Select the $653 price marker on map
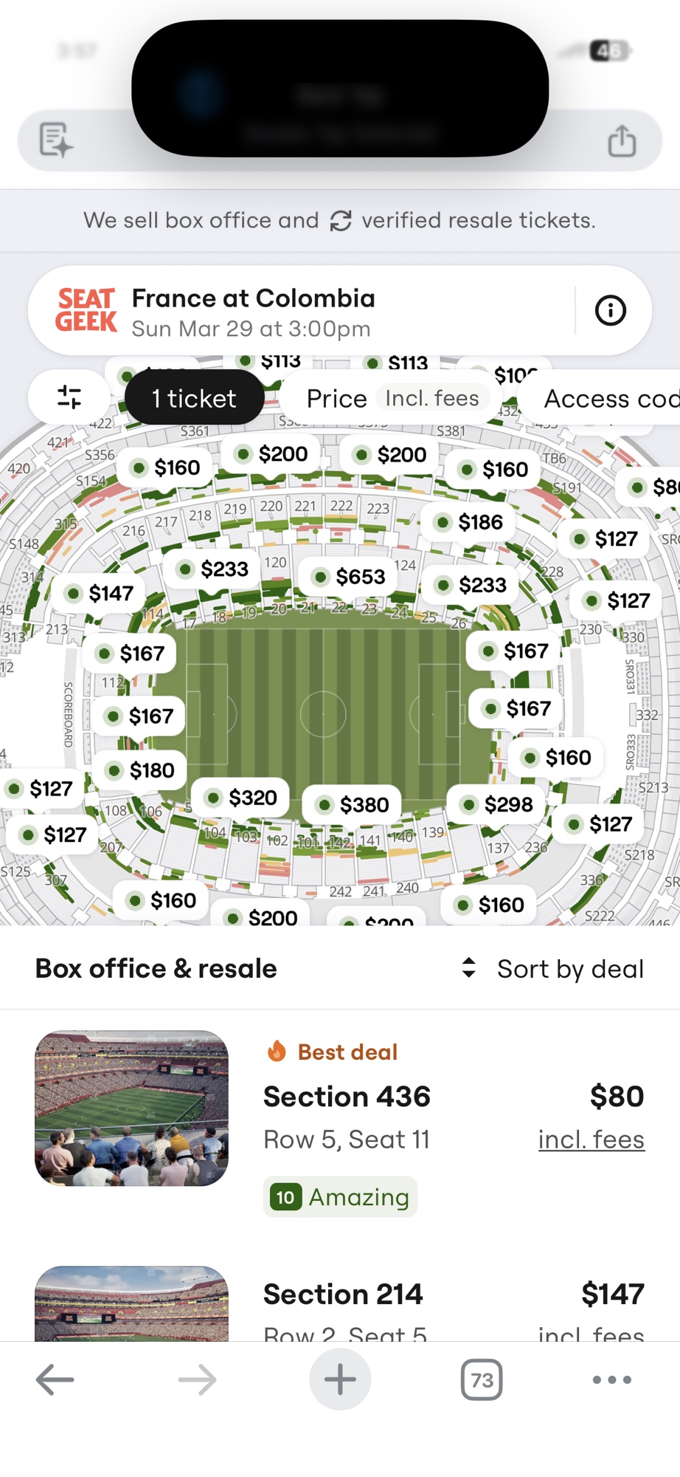680x1477 pixels. click(x=350, y=576)
